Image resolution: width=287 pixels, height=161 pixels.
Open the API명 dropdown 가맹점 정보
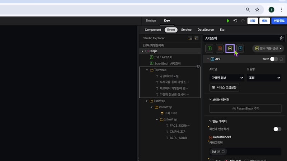(227, 78)
